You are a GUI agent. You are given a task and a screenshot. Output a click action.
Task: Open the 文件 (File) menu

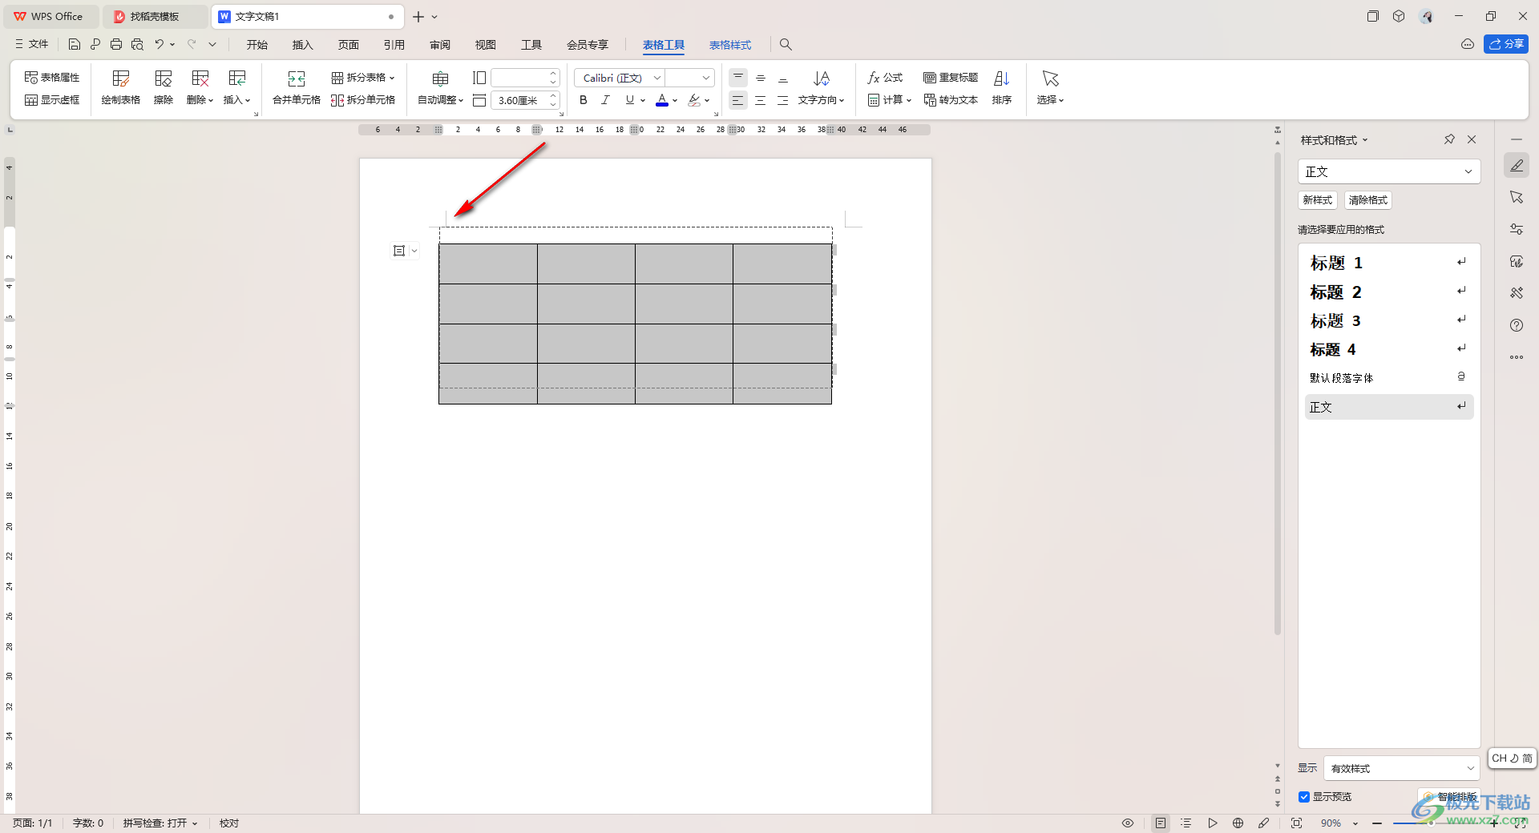(x=32, y=44)
